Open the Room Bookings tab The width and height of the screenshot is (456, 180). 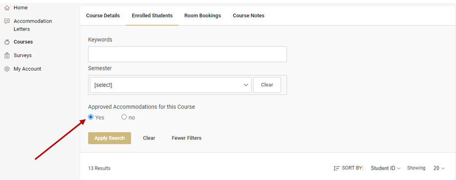(x=202, y=16)
